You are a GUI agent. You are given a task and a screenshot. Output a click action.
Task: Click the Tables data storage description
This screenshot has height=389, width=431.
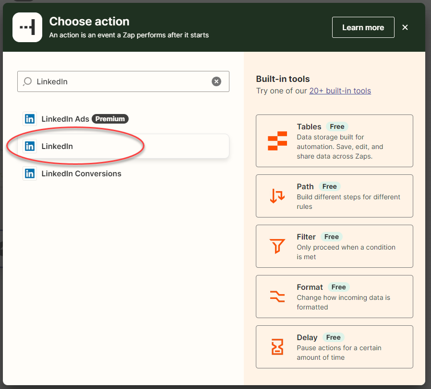[340, 147]
